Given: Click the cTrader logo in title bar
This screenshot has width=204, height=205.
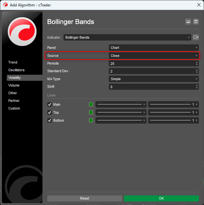Looking at the screenshot, I should point(5,5).
